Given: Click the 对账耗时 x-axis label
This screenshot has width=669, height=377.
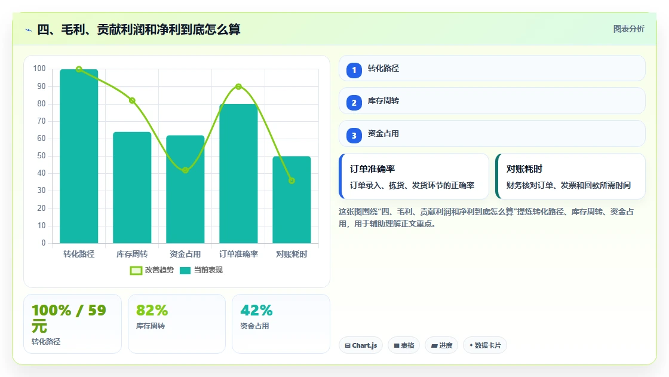Looking at the screenshot, I should [292, 254].
